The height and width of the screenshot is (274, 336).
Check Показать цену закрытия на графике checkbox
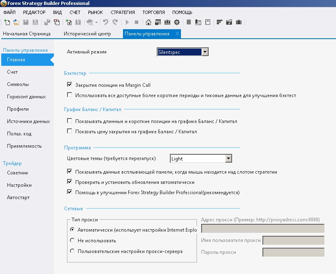click(x=70, y=131)
